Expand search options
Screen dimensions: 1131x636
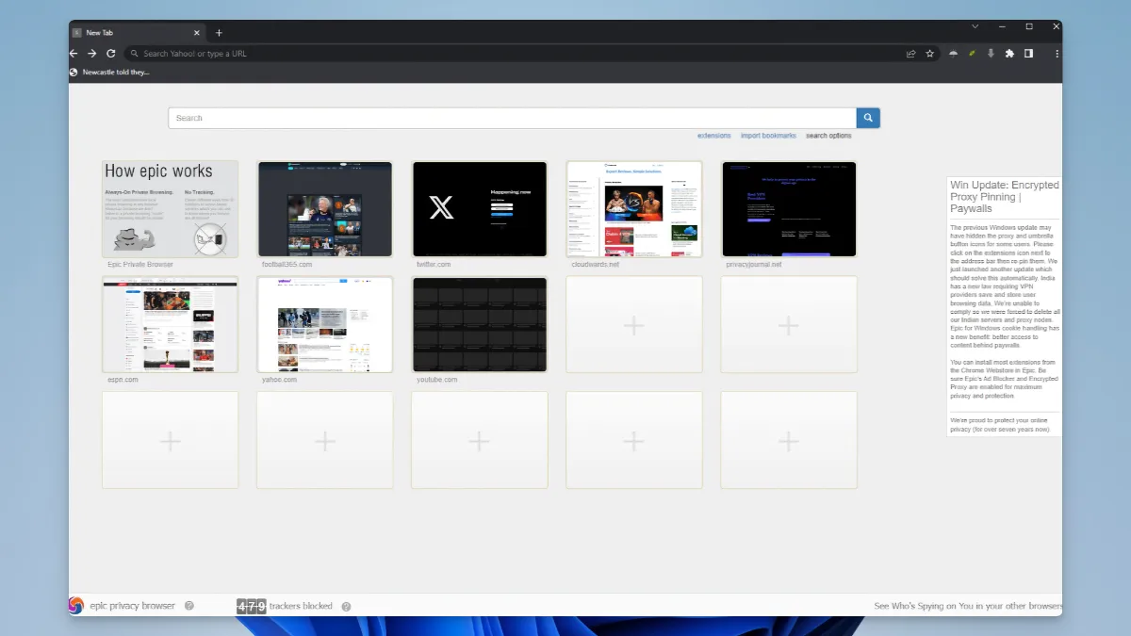coord(828,136)
